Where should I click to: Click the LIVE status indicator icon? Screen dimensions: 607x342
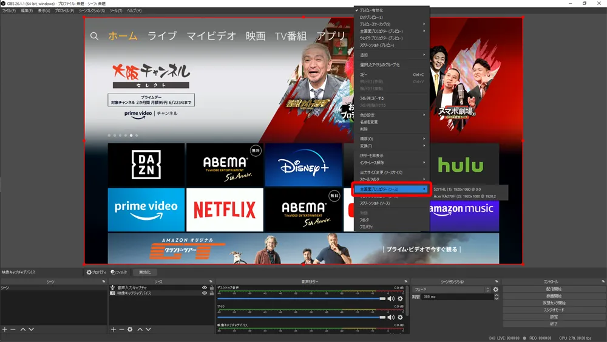tap(492, 338)
